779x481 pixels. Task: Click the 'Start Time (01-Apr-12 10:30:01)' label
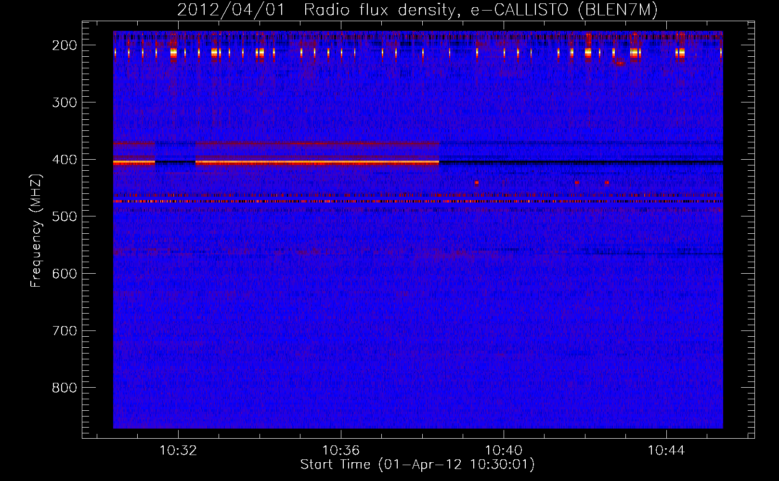(x=417, y=465)
